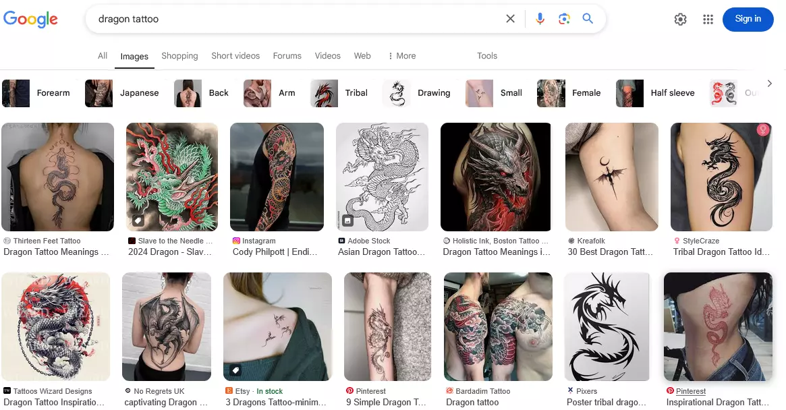Screen dimensions: 786x410
Task: Open quick settings gear icon
Action: pyautogui.click(x=680, y=20)
